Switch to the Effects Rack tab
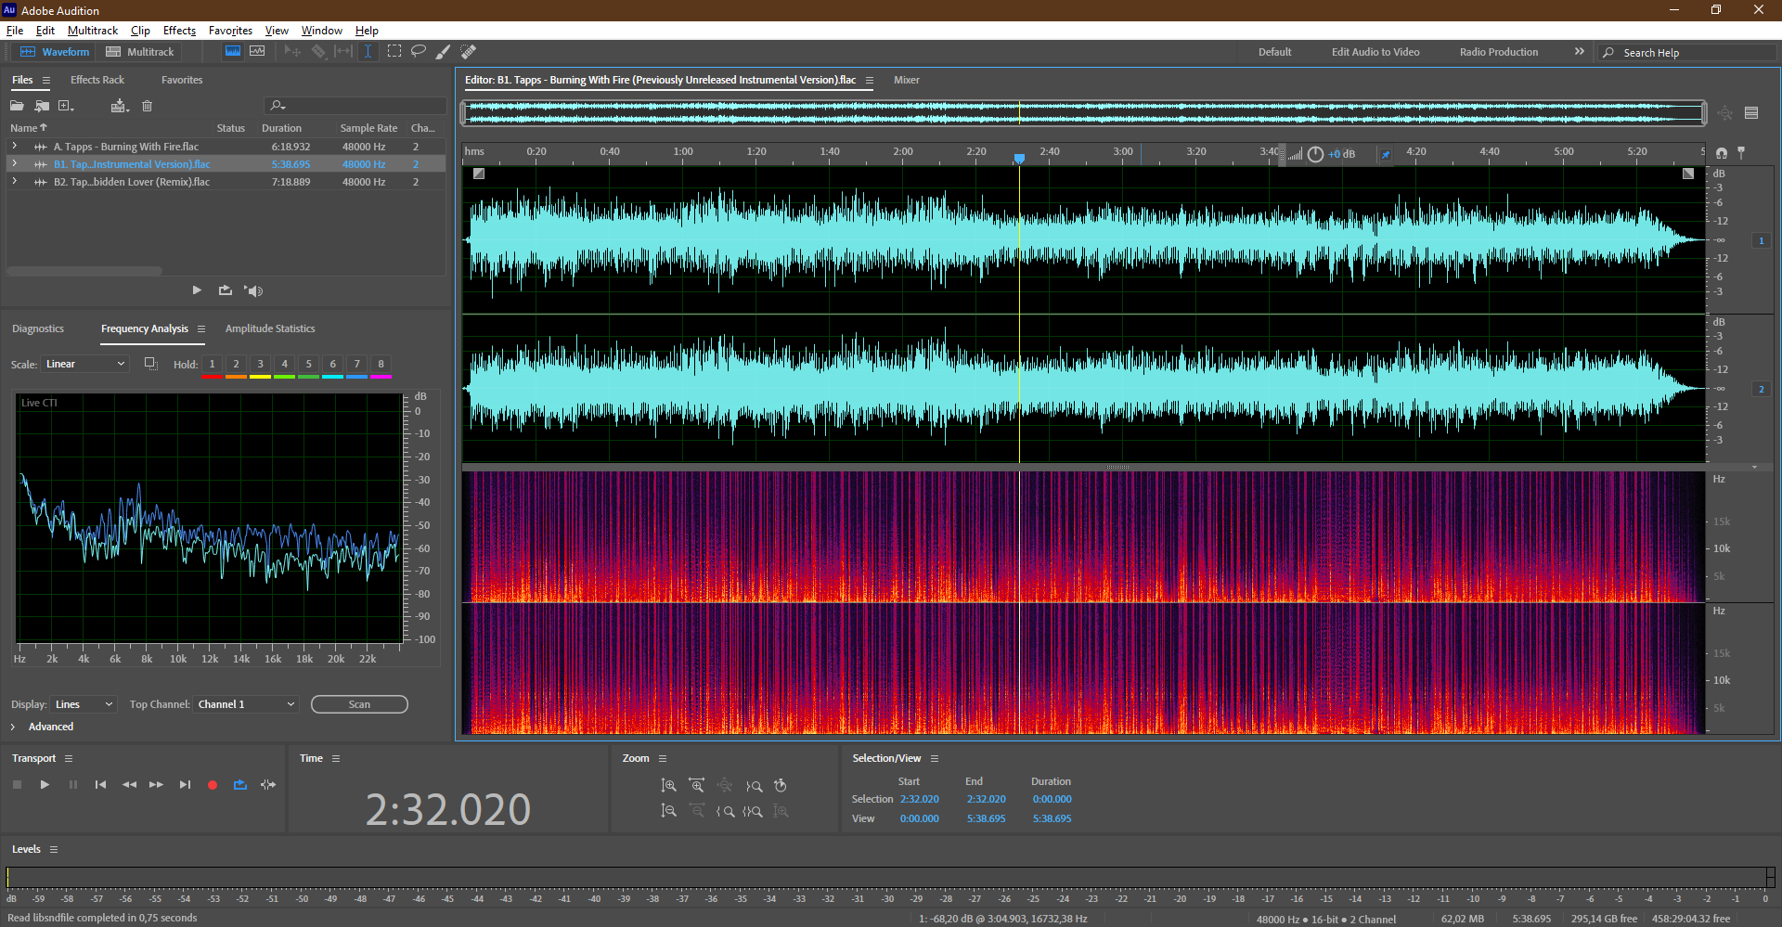The height and width of the screenshot is (927, 1782). [97, 80]
